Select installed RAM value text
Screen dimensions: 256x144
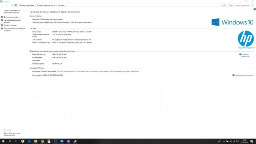(62, 35)
